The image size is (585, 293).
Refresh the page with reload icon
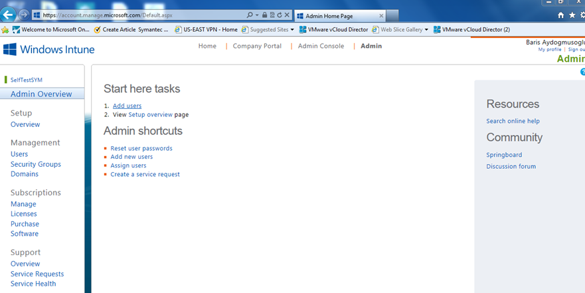(280, 15)
